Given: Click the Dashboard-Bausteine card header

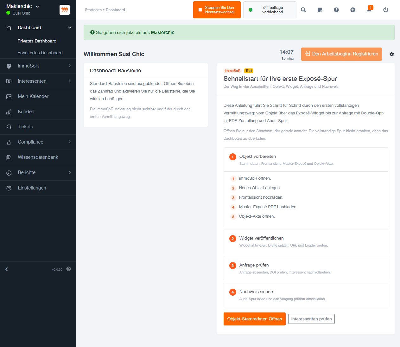Looking at the screenshot, I should [x=146, y=70].
